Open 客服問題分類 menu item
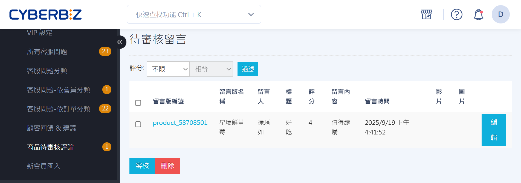The height and width of the screenshot is (183, 521). 47,71
